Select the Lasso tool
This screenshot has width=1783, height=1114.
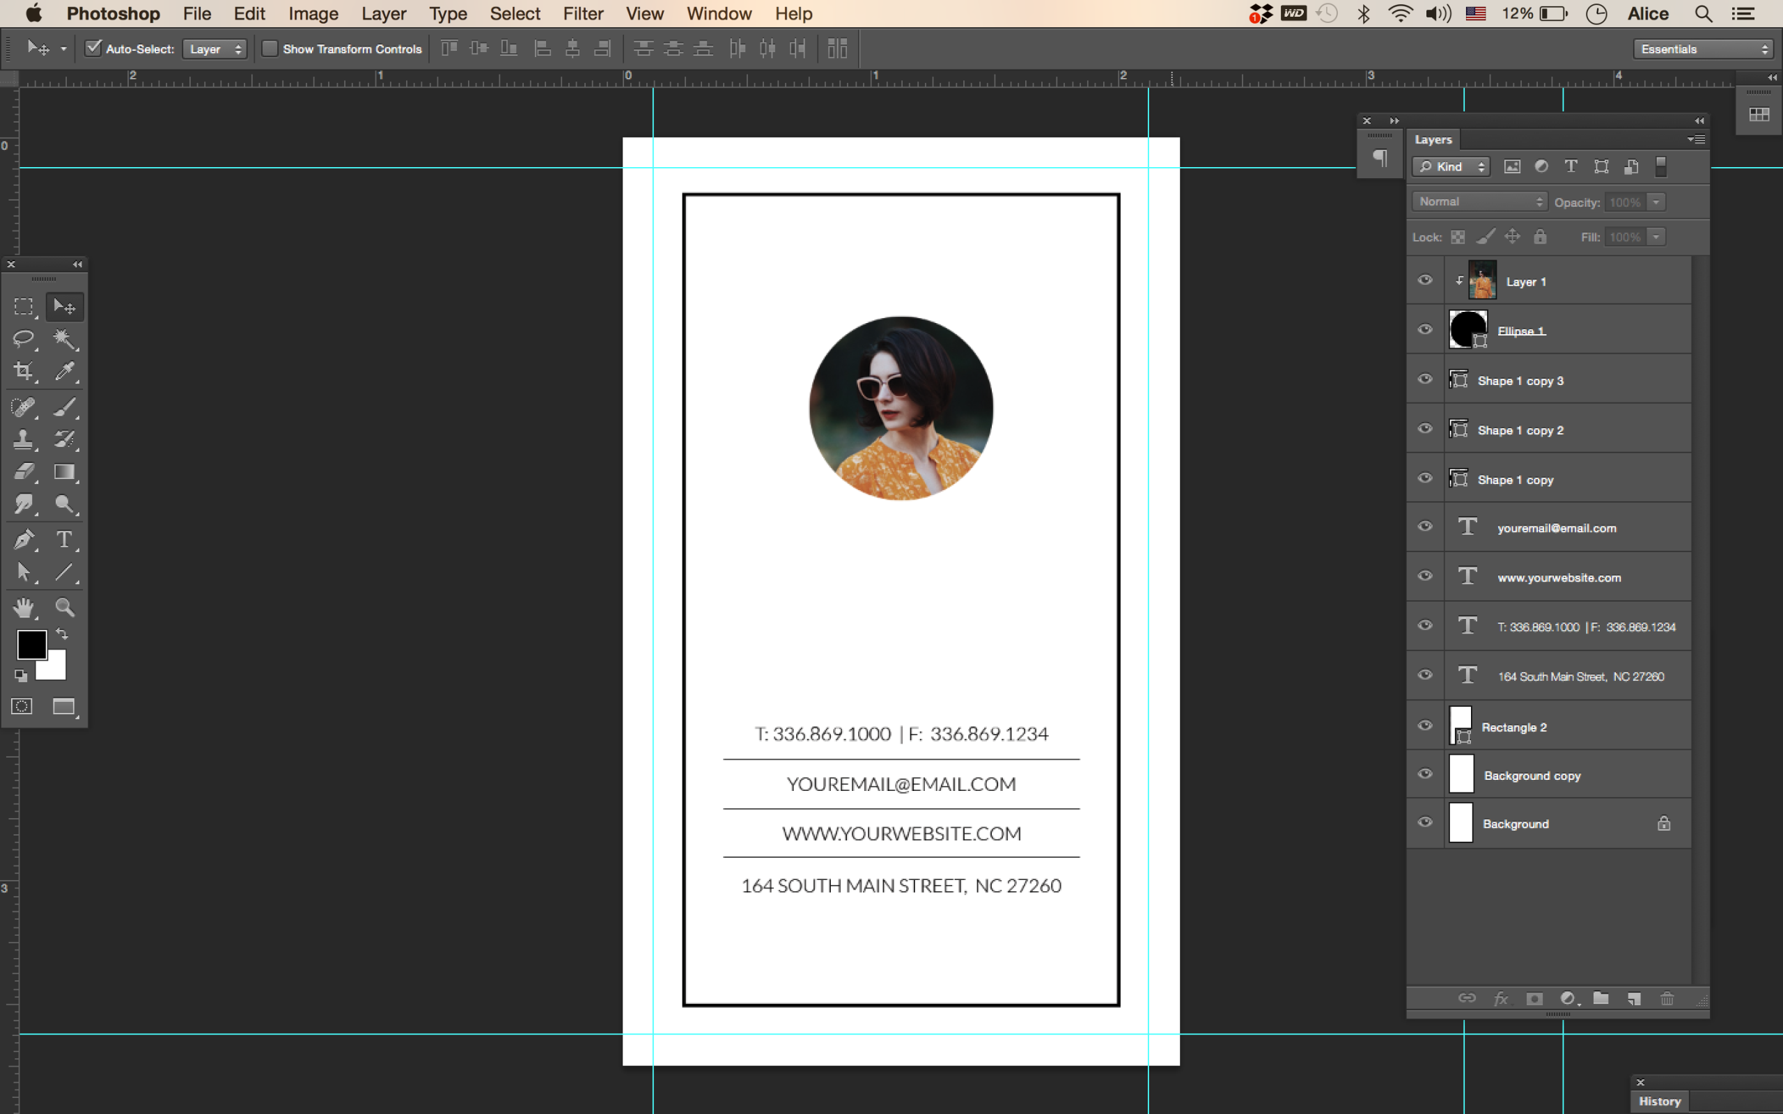click(x=24, y=339)
